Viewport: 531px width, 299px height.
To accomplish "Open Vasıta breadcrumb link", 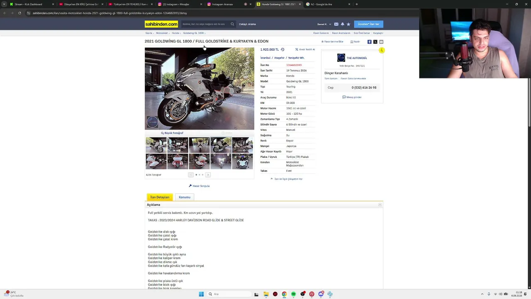I will coord(149,33).
